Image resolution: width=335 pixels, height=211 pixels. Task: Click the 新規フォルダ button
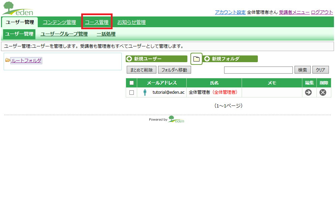(x=230, y=59)
